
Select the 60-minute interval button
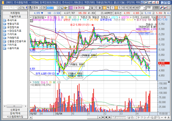pyautogui.click(x=137, y=8)
